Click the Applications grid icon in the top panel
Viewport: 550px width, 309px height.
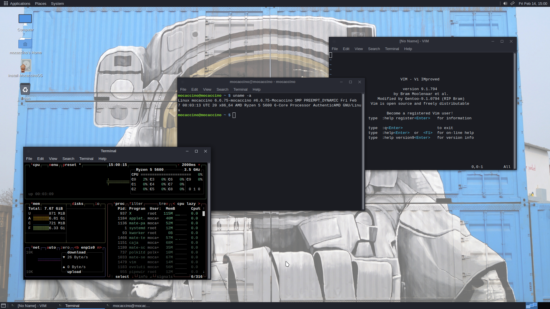(x=6, y=3)
